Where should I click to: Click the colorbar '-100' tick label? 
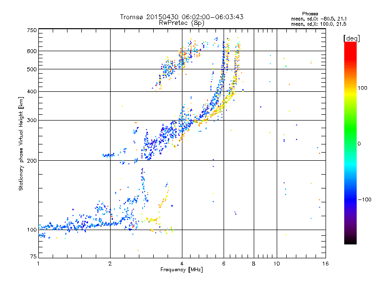(x=364, y=199)
